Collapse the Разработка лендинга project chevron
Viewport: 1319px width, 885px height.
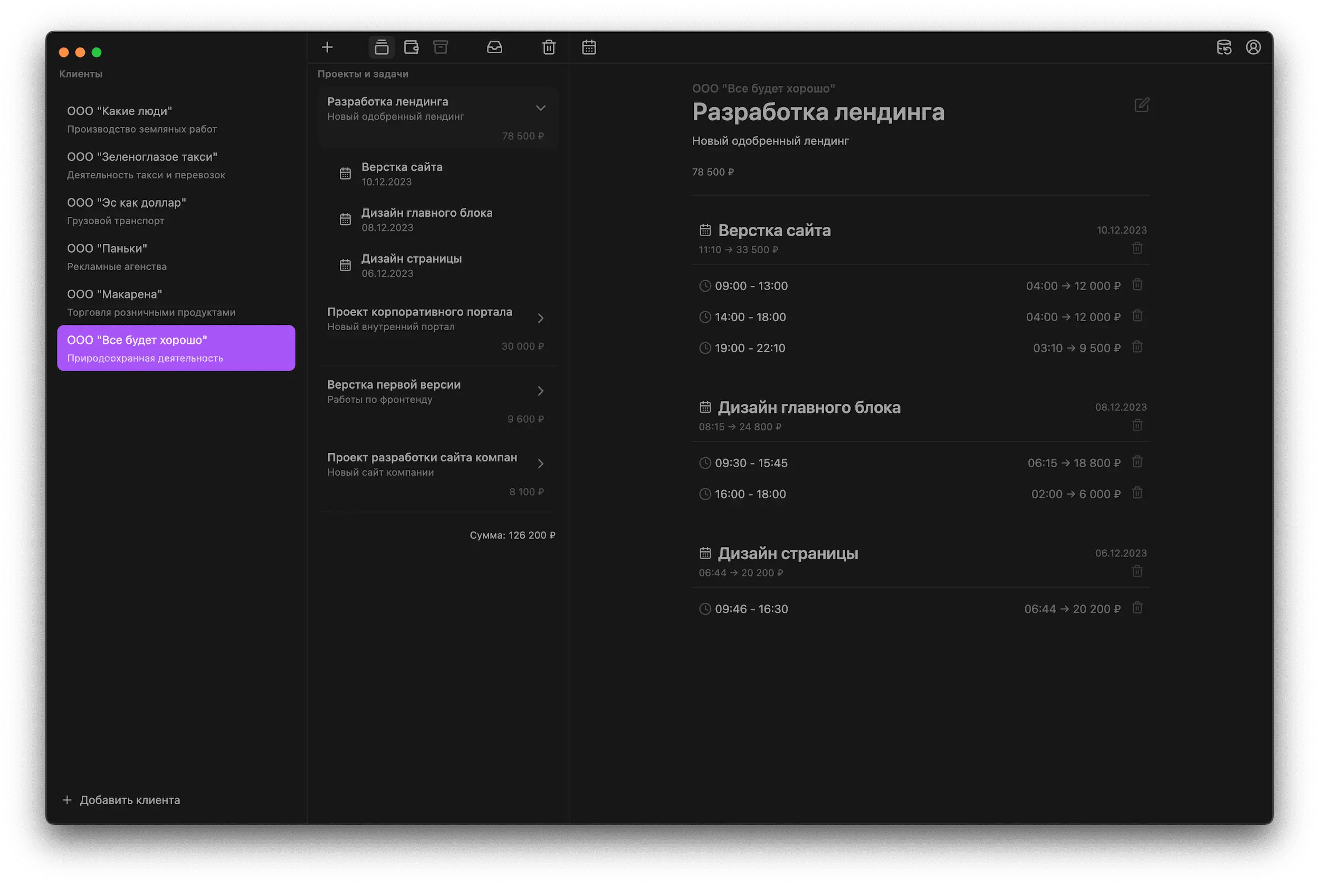(540, 108)
